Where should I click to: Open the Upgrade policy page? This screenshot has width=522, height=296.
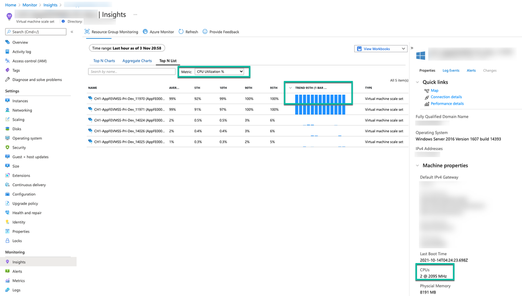click(25, 203)
